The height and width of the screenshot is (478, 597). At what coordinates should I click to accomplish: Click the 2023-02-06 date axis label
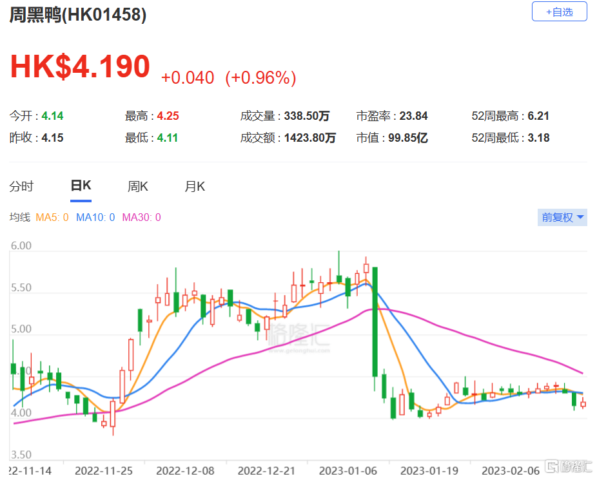click(x=511, y=471)
